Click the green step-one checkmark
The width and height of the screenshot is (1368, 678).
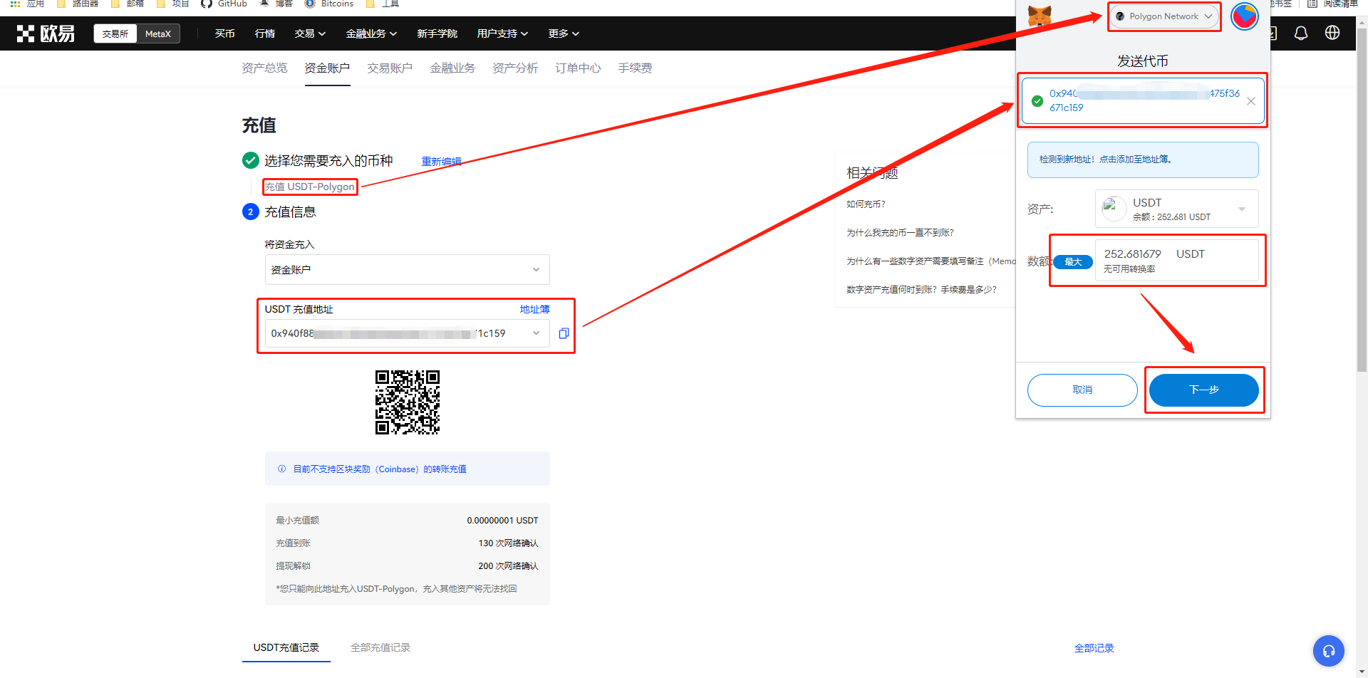(251, 160)
